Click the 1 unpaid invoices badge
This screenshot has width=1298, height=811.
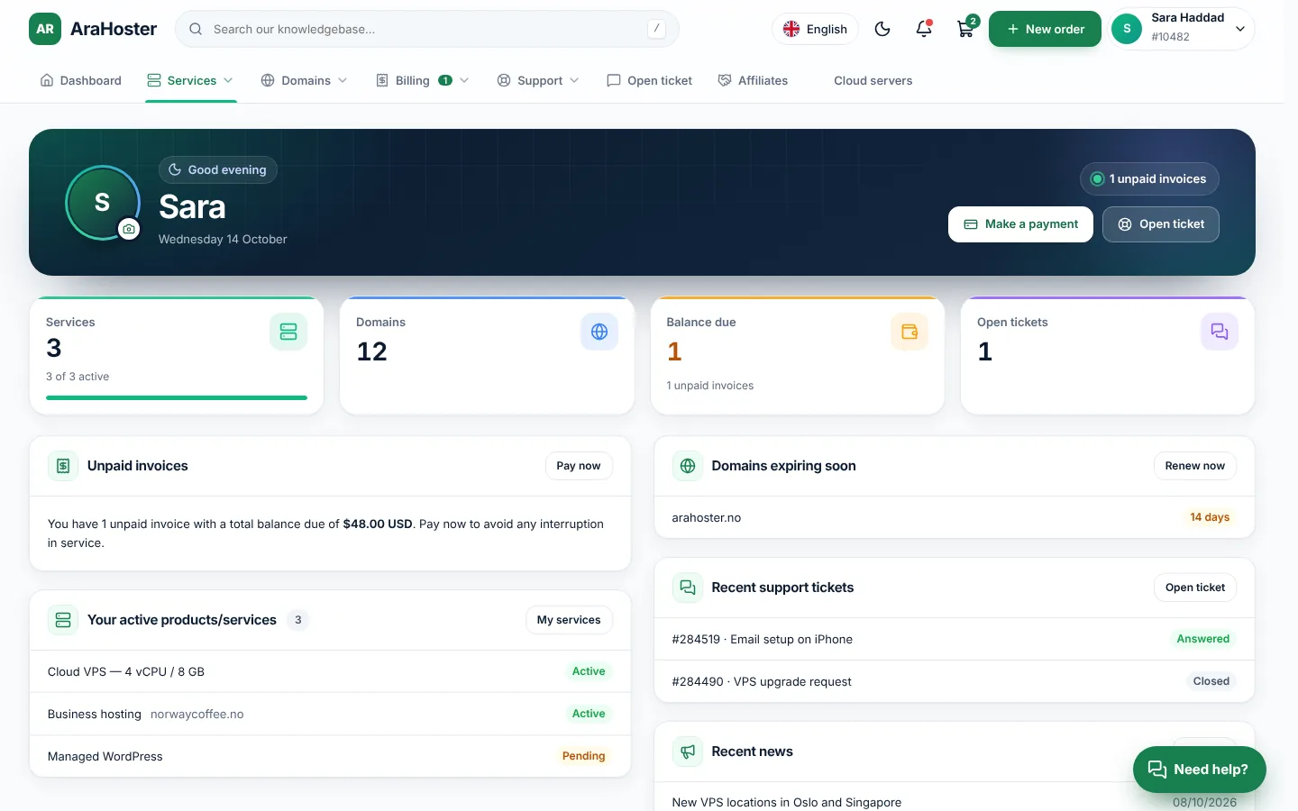click(1149, 178)
